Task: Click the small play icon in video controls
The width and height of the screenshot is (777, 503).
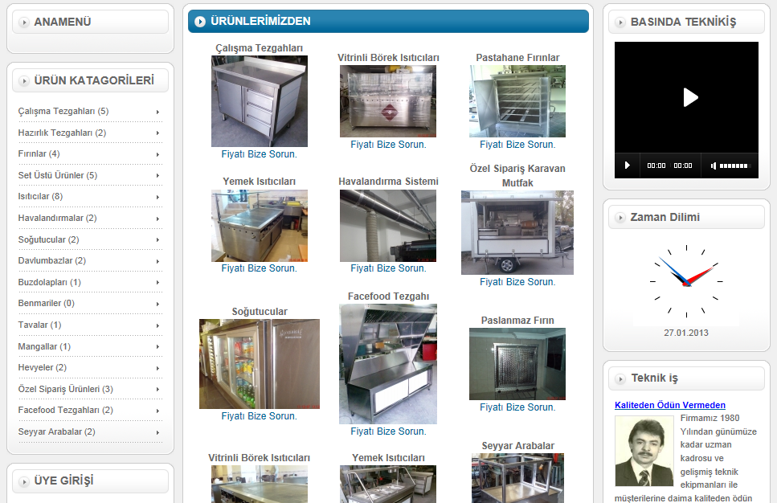Action: 628,166
